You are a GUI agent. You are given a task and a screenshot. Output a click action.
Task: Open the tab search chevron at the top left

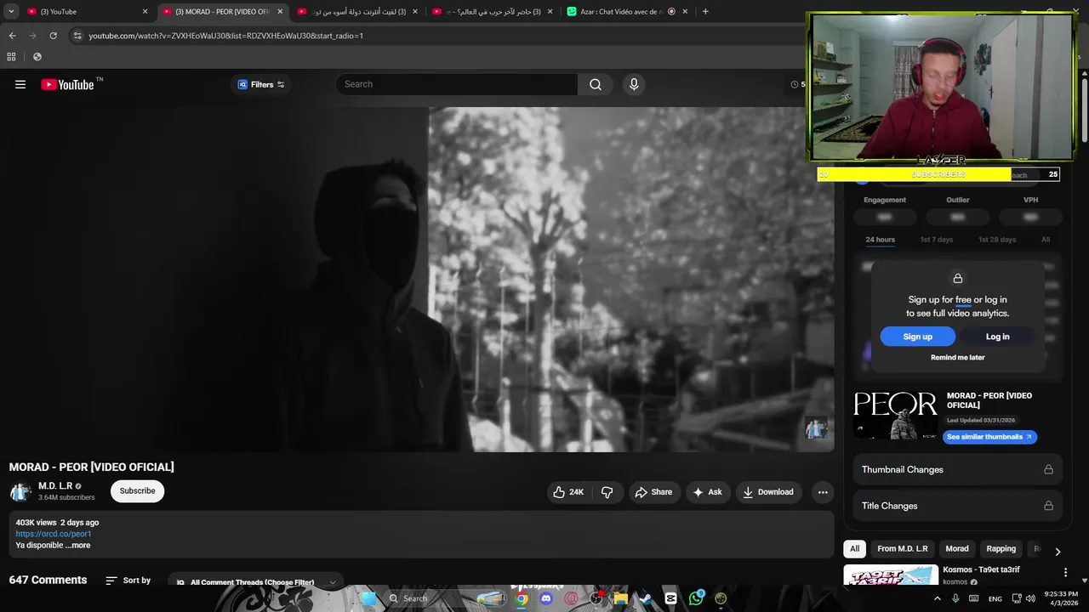point(10,12)
